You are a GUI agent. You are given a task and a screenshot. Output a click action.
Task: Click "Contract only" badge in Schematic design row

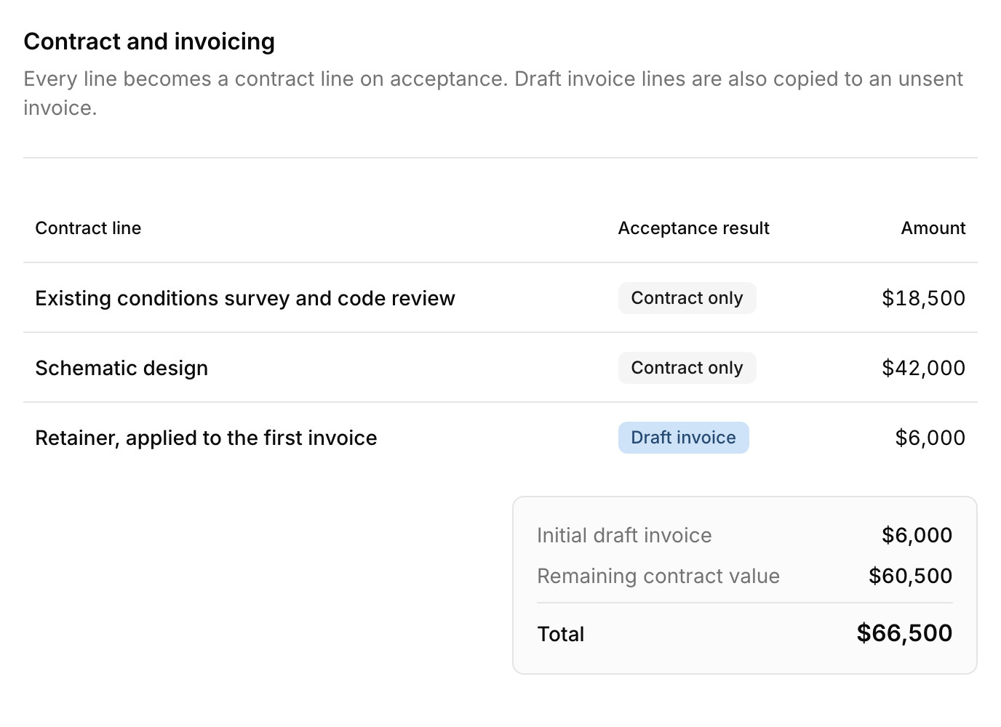pyautogui.click(x=687, y=368)
